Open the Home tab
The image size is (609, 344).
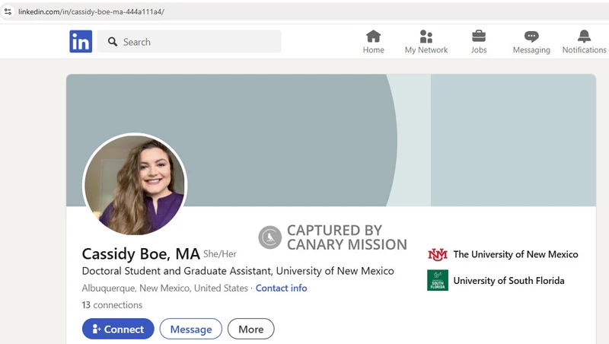coord(373,42)
